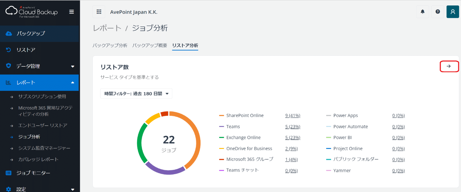The height and width of the screenshot is (192, 461).
Task: Open バックアップ in sidebar
Action: pos(39,34)
